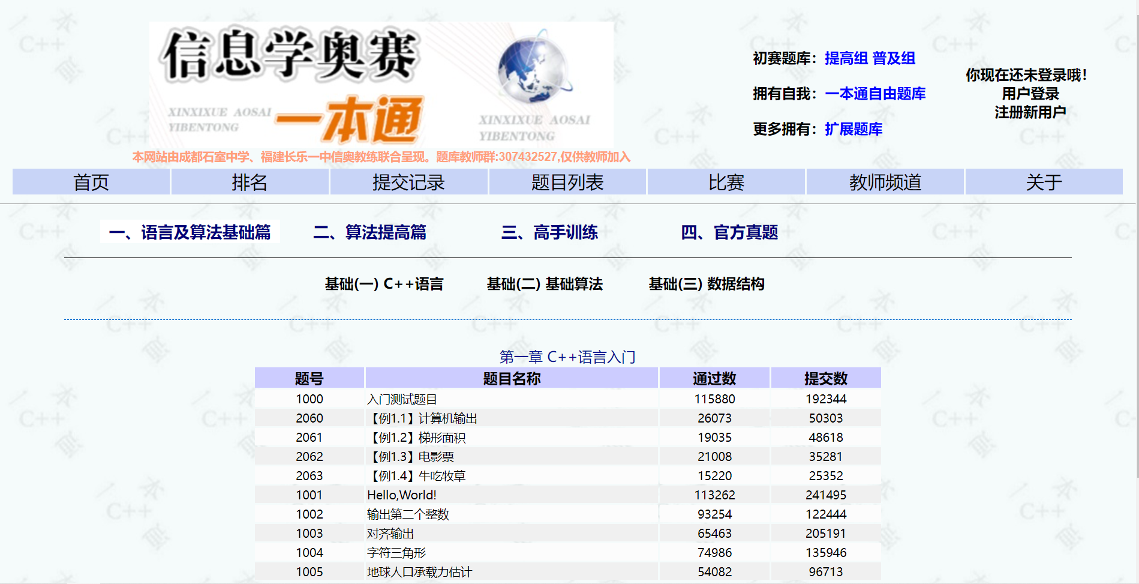Select 四、官方真题
This screenshot has width=1139, height=584.
point(731,233)
